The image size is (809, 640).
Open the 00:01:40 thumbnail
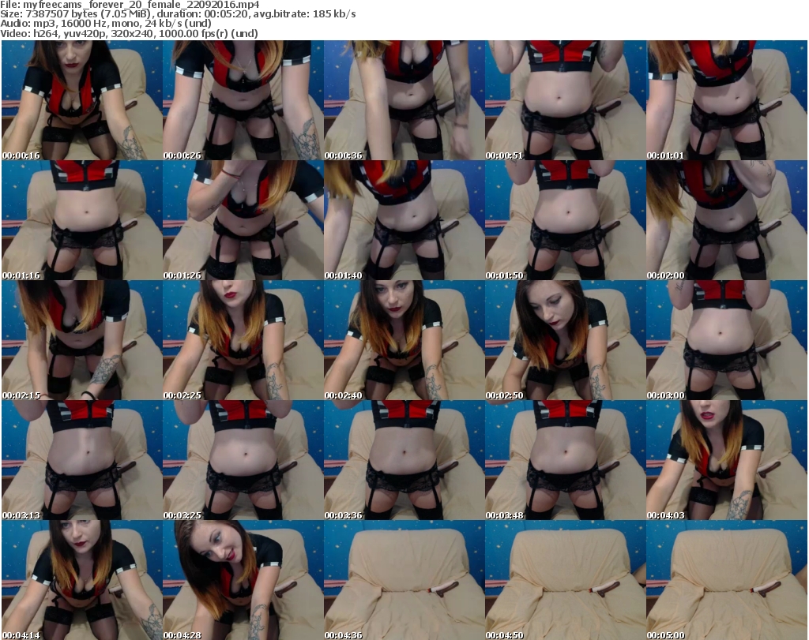pos(404,220)
